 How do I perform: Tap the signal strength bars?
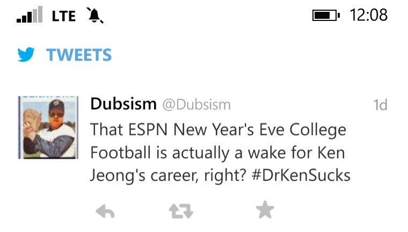pos(29,16)
